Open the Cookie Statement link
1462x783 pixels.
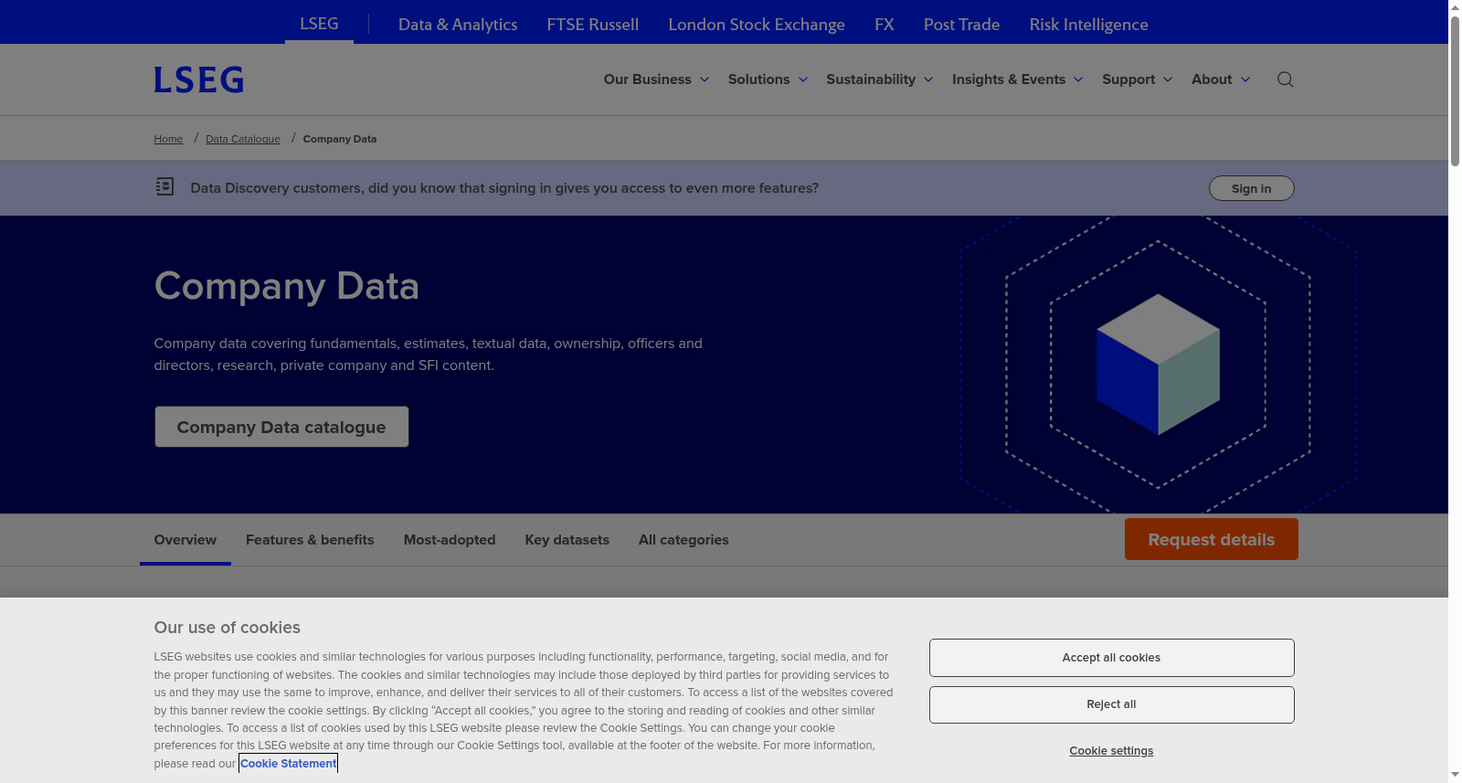coord(289,763)
